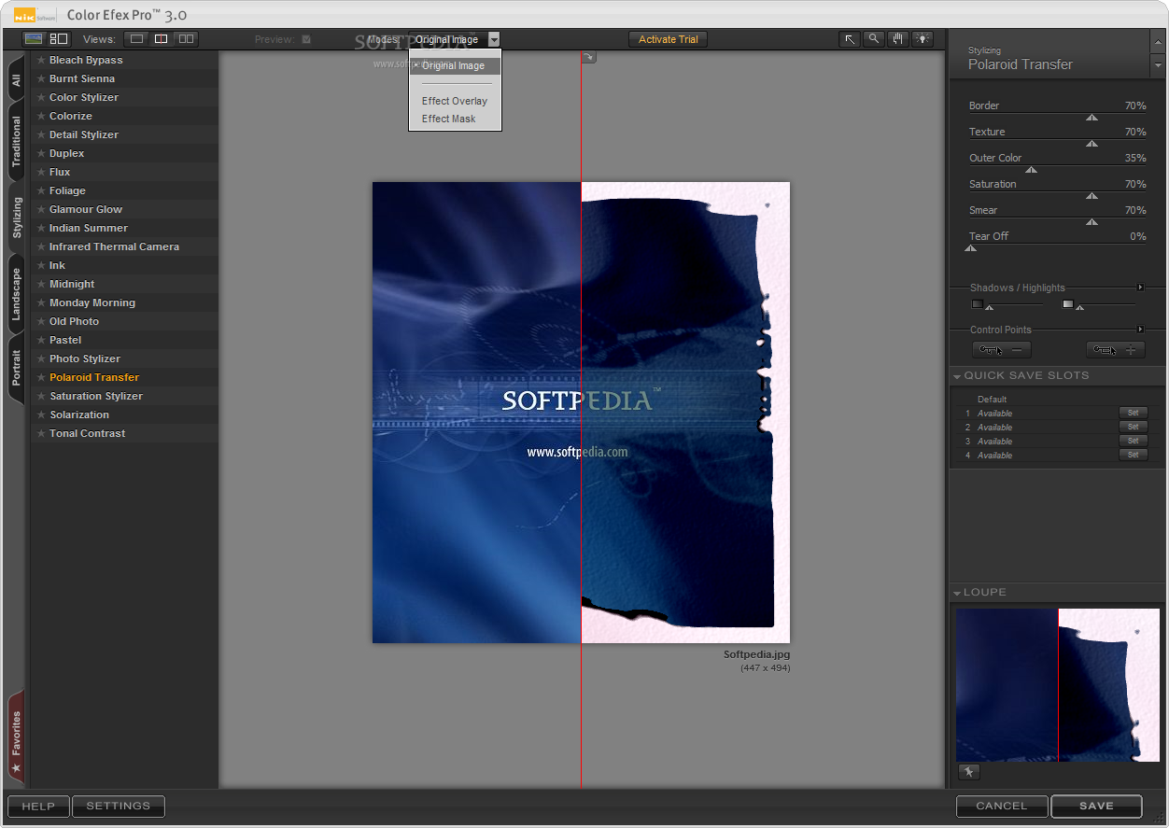Open the Favorites tab
The width and height of the screenshot is (1169, 828).
16,737
